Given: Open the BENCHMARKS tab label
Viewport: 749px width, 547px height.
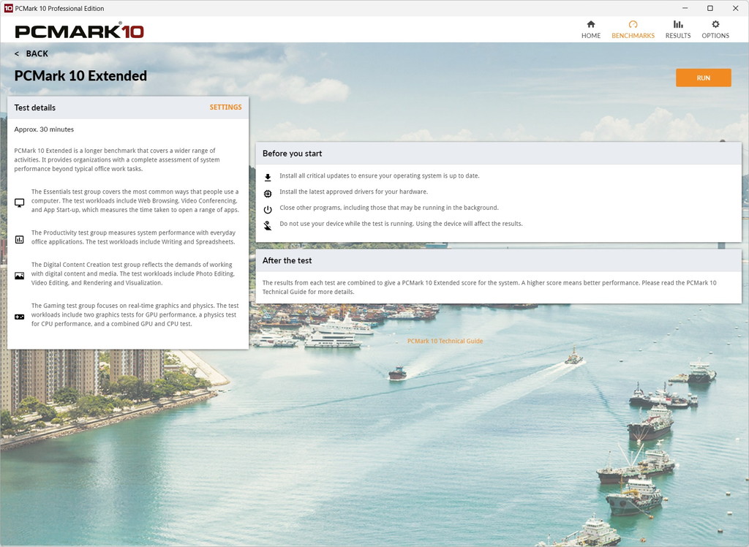Looking at the screenshot, I should click(633, 35).
